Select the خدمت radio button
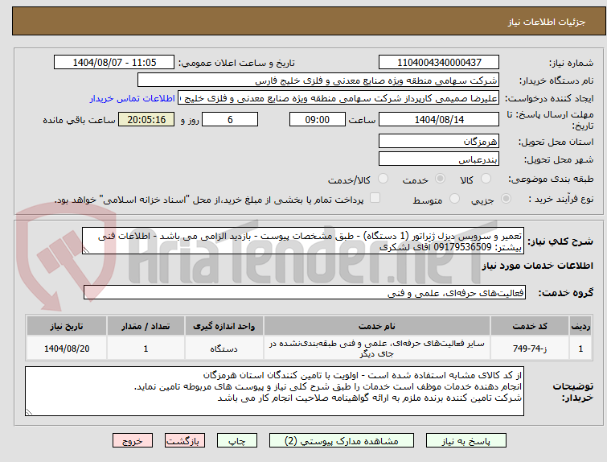The width and height of the screenshot is (607, 462). click(440, 179)
